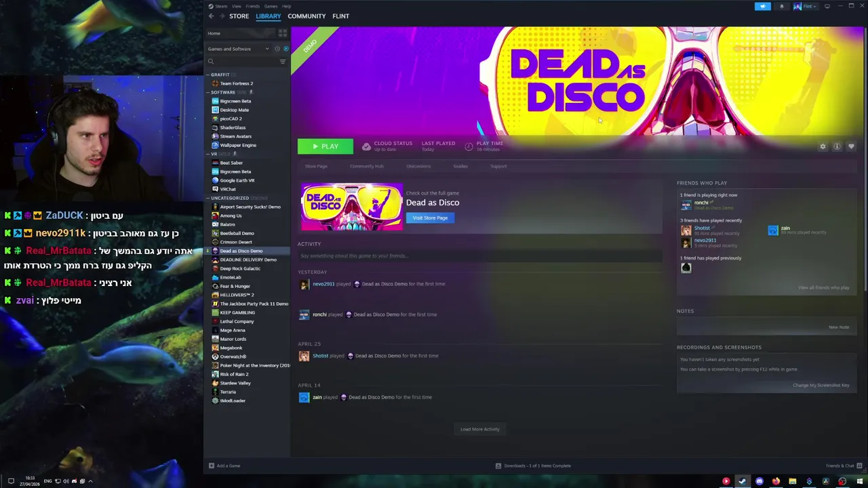Open the STORE tab
The image size is (868, 488).
[x=239, y=16]
